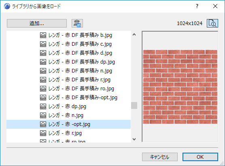Screen dimensions: 225x166
Task: Click the Archicad icon in title bar
Action: coord(7,6)
